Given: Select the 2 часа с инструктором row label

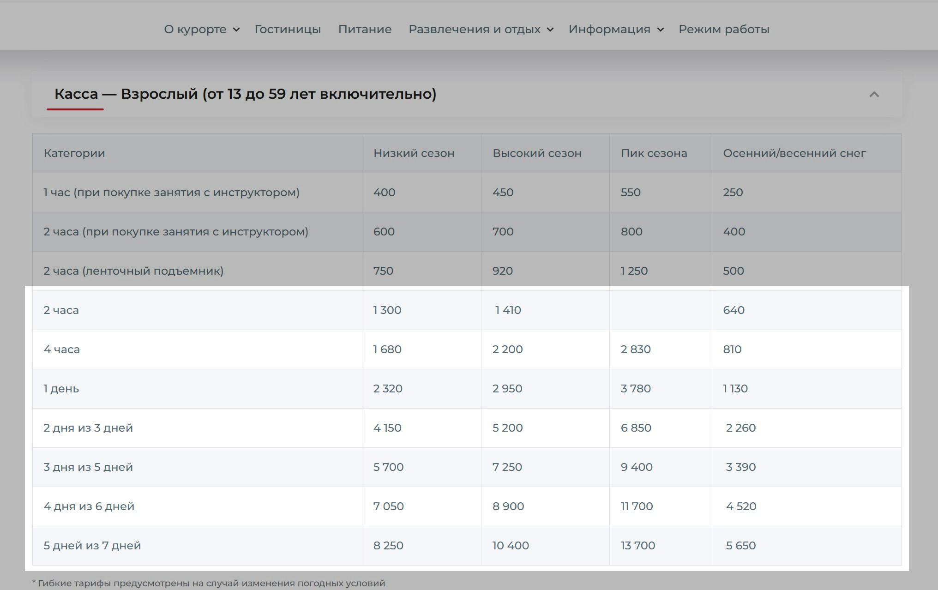Looking at the screenshot, I should coord(176,232).
